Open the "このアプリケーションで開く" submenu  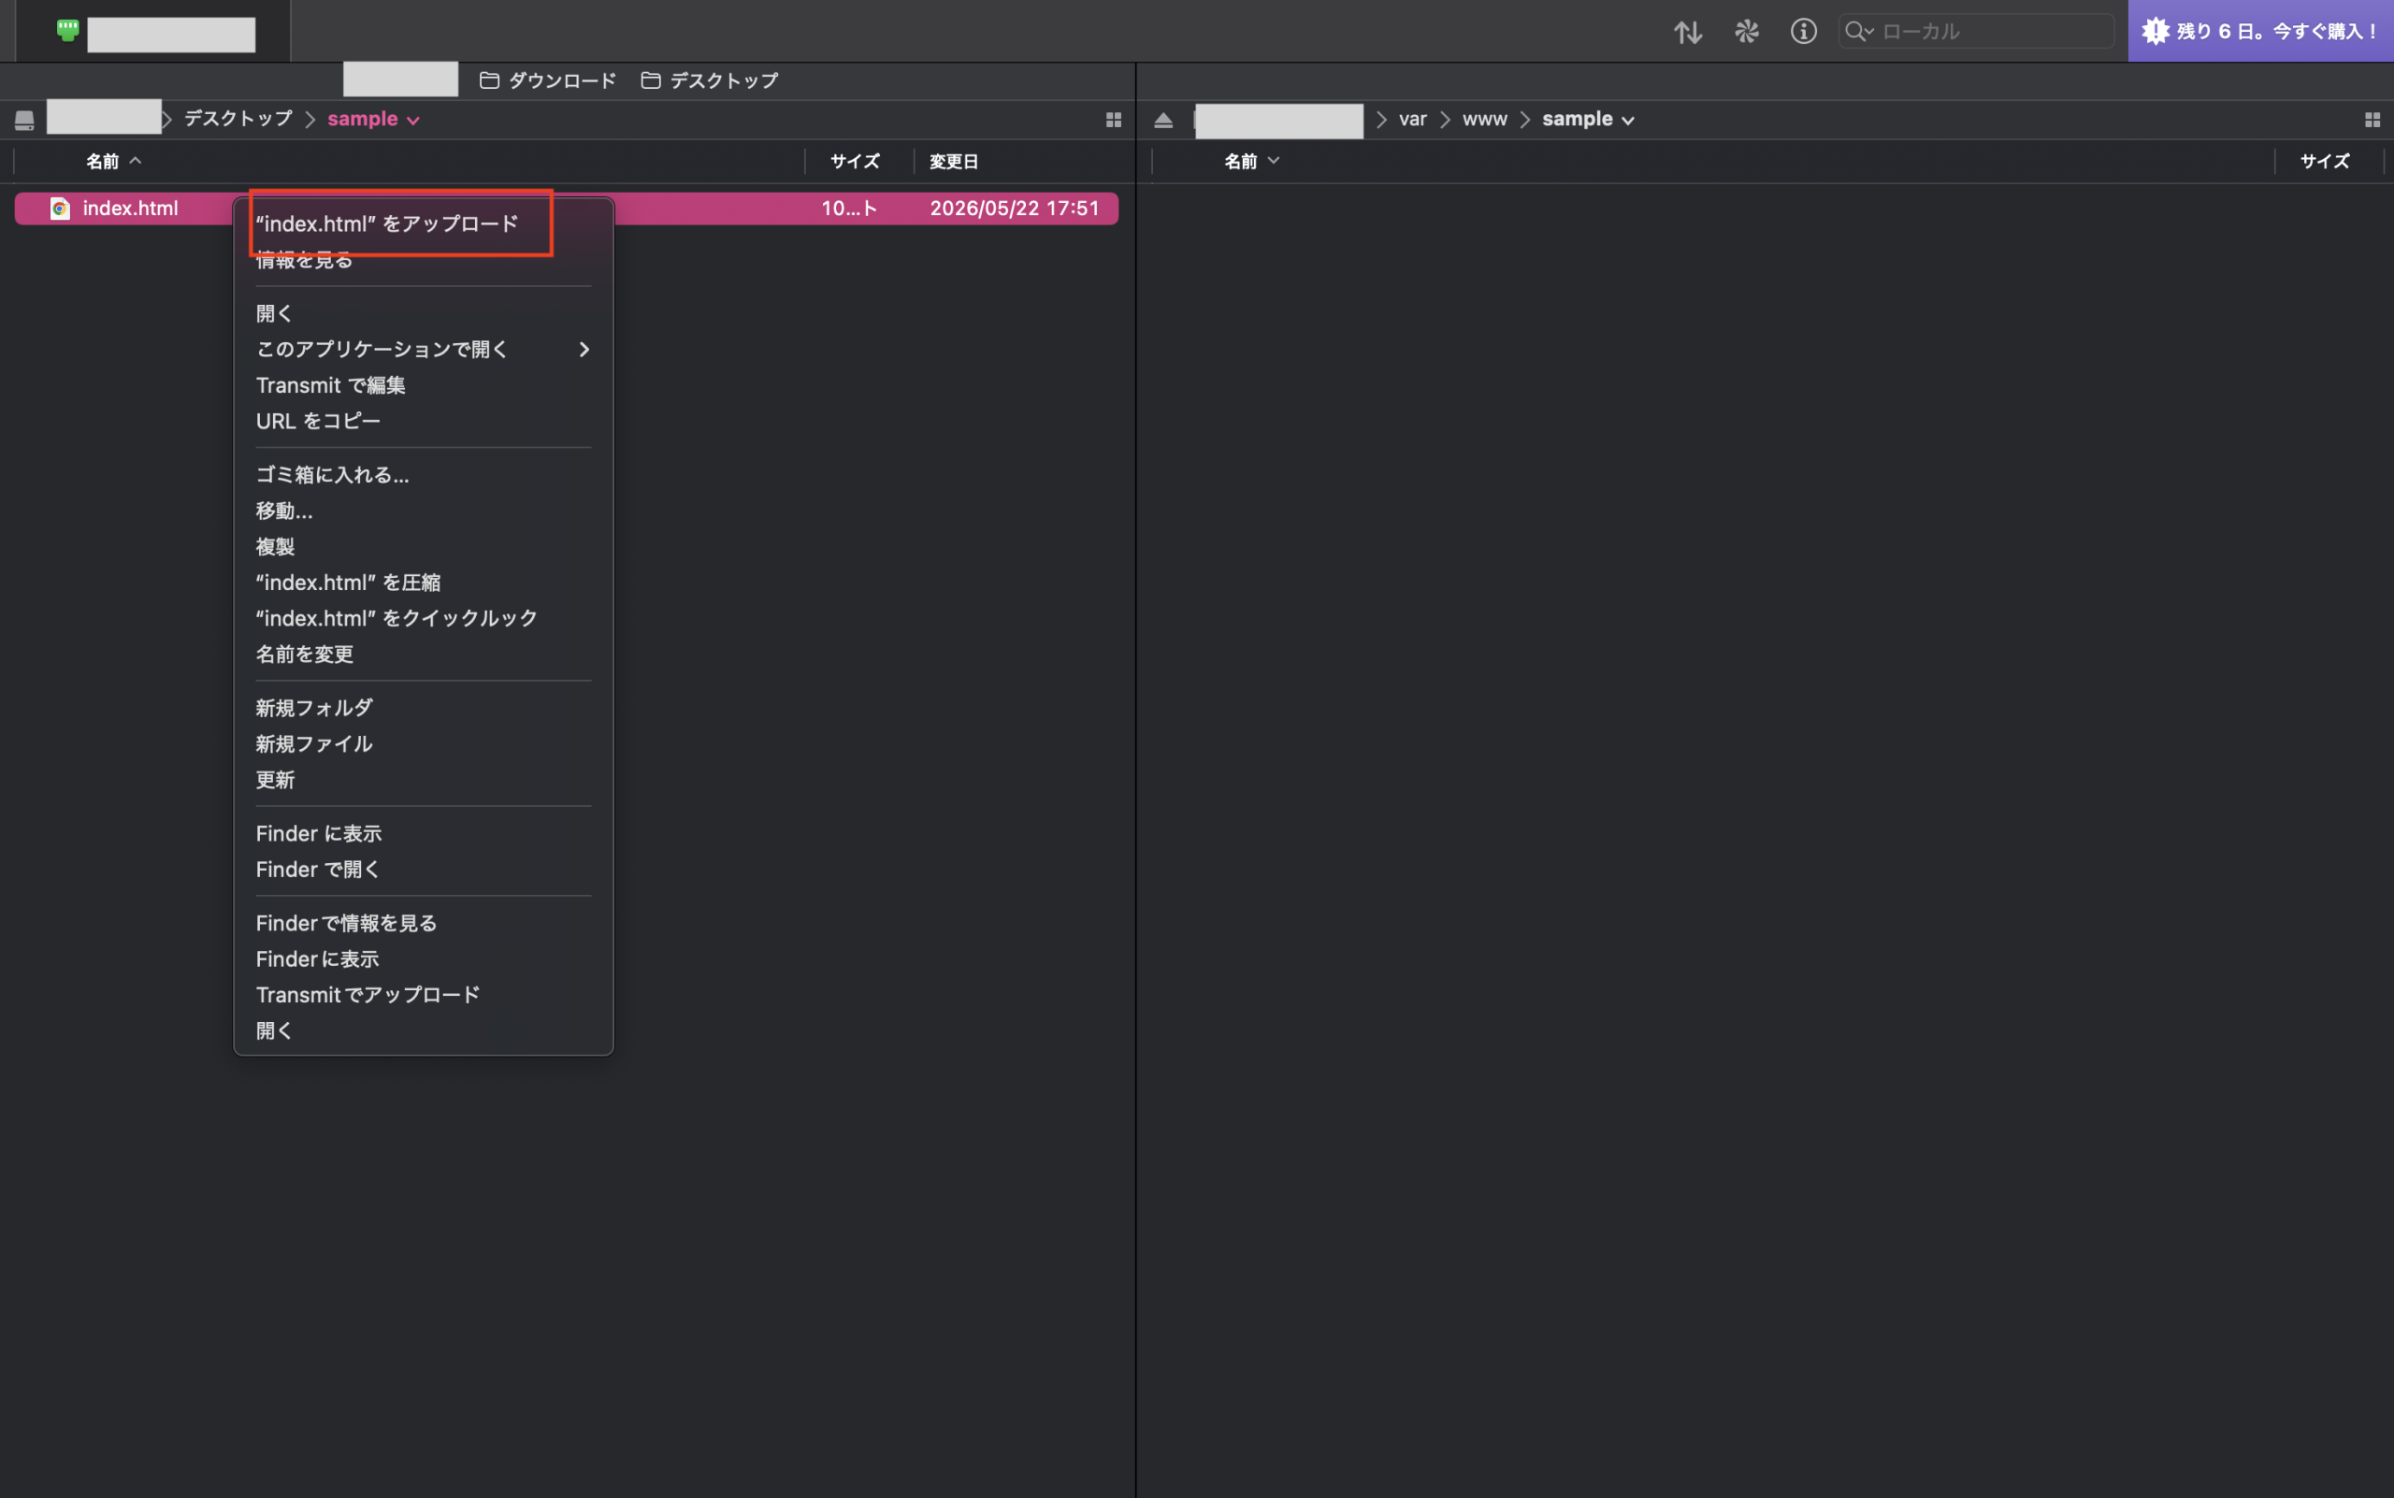(x=423, y=349)
